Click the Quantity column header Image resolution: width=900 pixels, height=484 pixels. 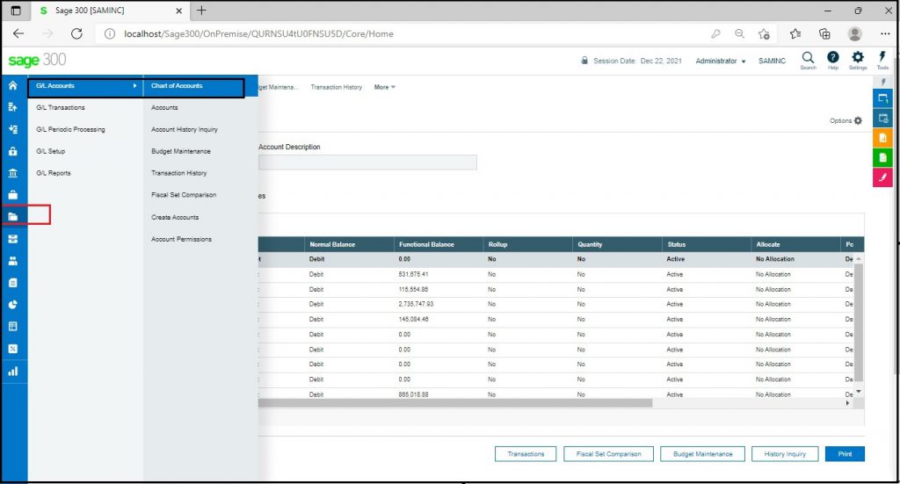click(x=590, y=244)
